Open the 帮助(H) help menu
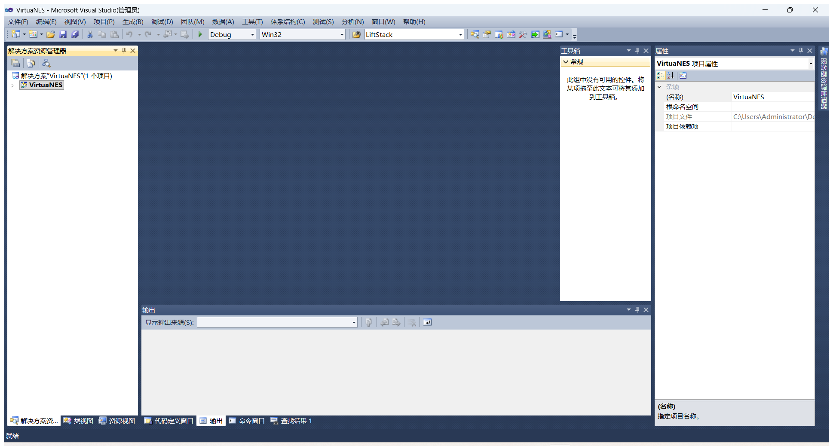Image resolution: width=833 pixels, height=446 pixels. [x=414, y=22]
